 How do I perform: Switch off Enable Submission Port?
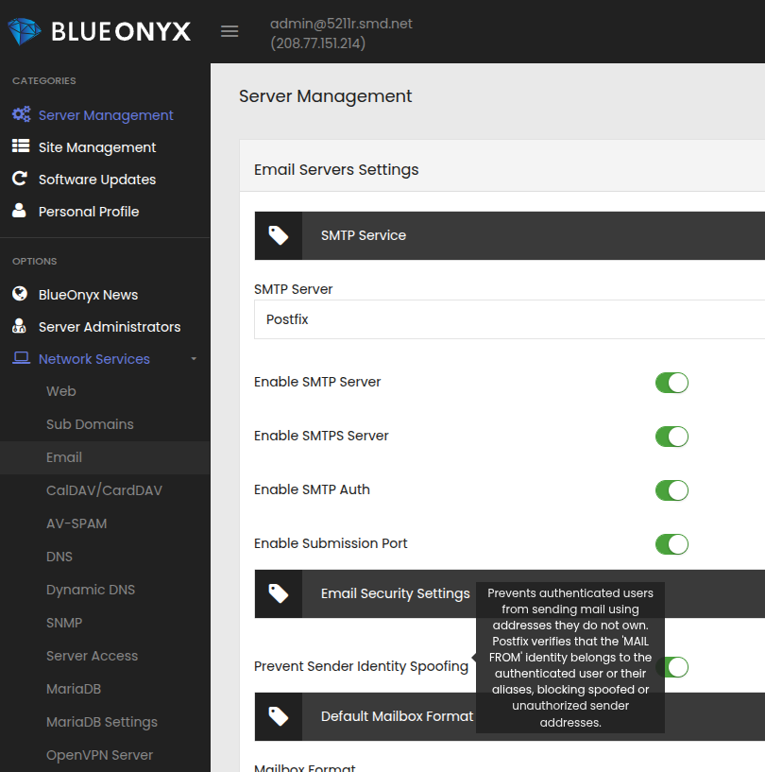pos(671,544)
